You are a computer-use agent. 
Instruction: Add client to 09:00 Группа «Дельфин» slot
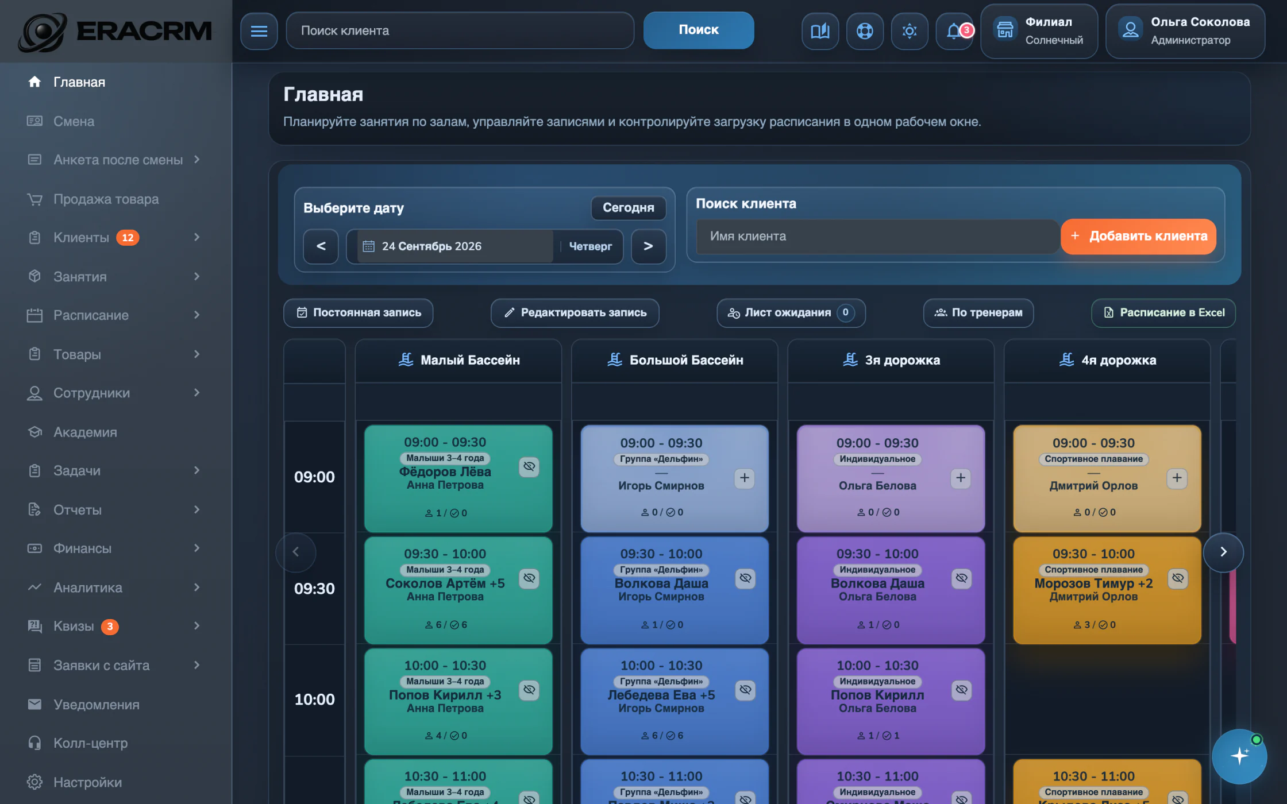(744, 478)
